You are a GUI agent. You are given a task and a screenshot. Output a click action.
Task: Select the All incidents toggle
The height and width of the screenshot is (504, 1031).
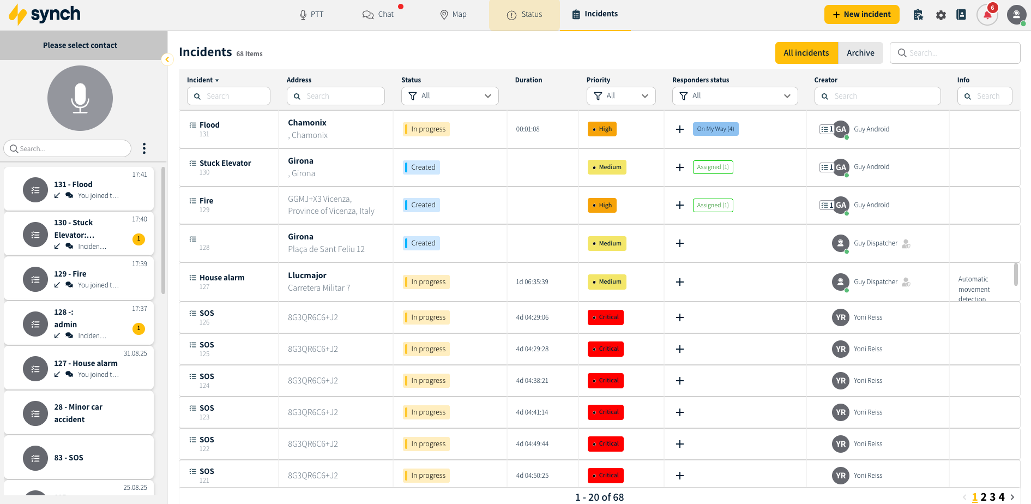coord(806,53)
